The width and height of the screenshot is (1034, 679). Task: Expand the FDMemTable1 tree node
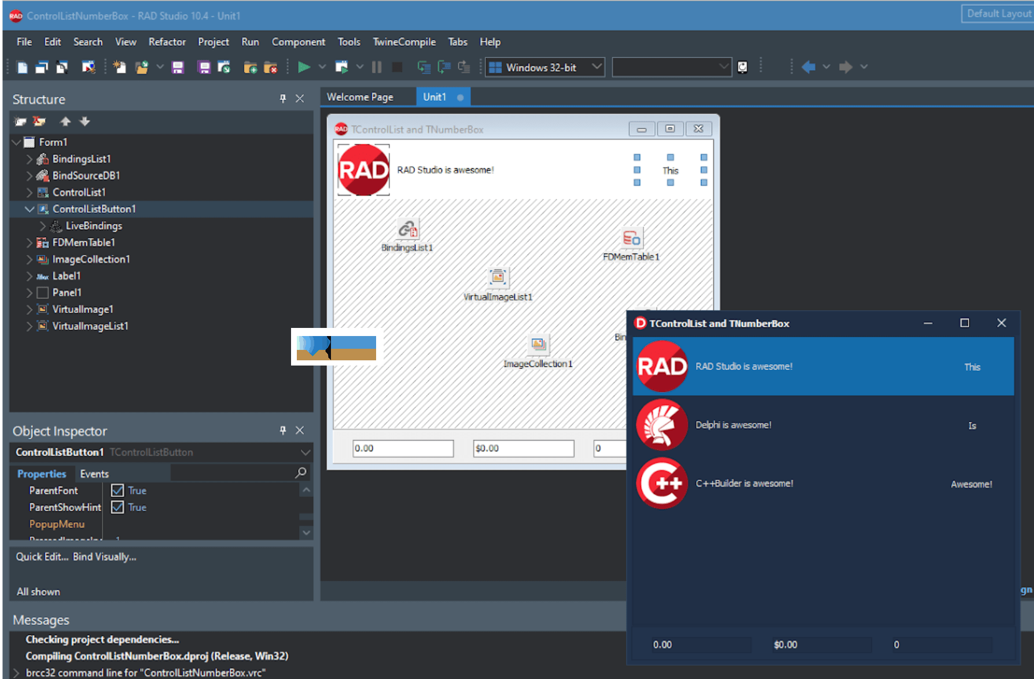[x=30, y=243]
